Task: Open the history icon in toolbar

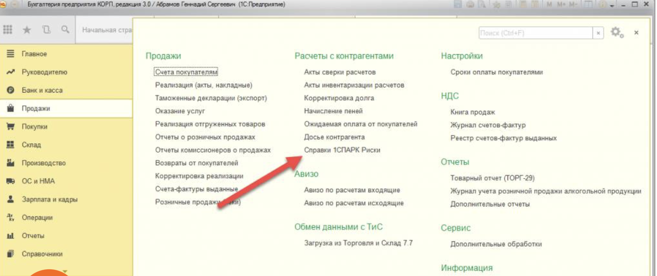Action: tap(46, 30)
